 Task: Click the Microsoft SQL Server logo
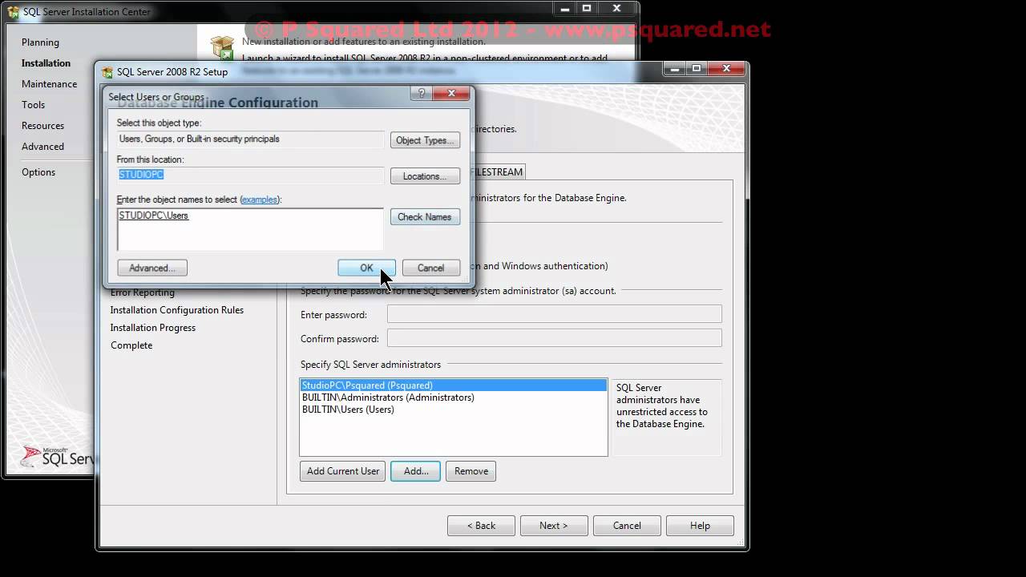pos(58,457)
